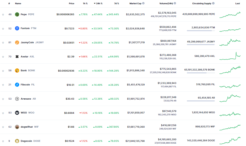Open the Axelar AXL coin page
This screenshot has height=146, width=246.
pyautogui.click(x=27, y=57)
